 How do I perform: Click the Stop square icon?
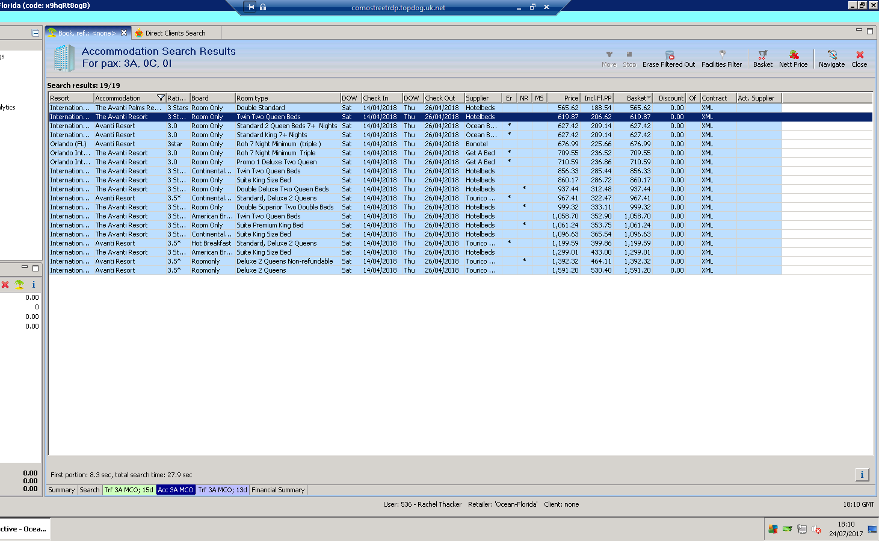tap(629, 54)
